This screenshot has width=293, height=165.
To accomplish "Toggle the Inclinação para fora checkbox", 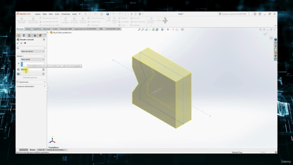I will pyautogui.click(x=22, y=77).
